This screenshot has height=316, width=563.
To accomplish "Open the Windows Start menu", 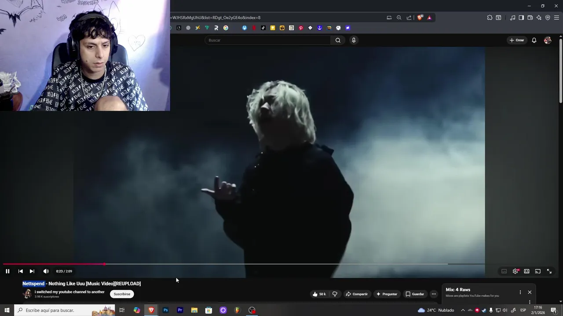I will pos(7,310).
